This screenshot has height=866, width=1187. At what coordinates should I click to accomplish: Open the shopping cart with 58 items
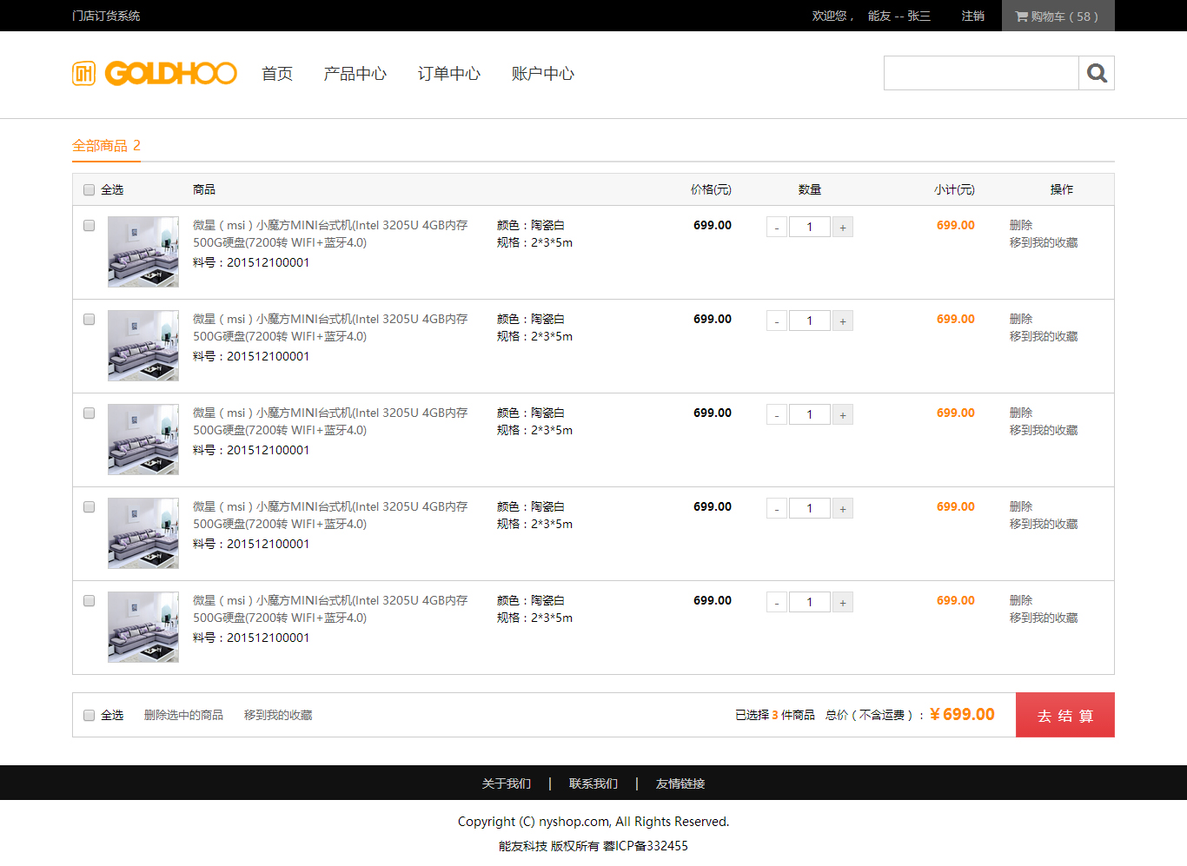(1058, 16)
